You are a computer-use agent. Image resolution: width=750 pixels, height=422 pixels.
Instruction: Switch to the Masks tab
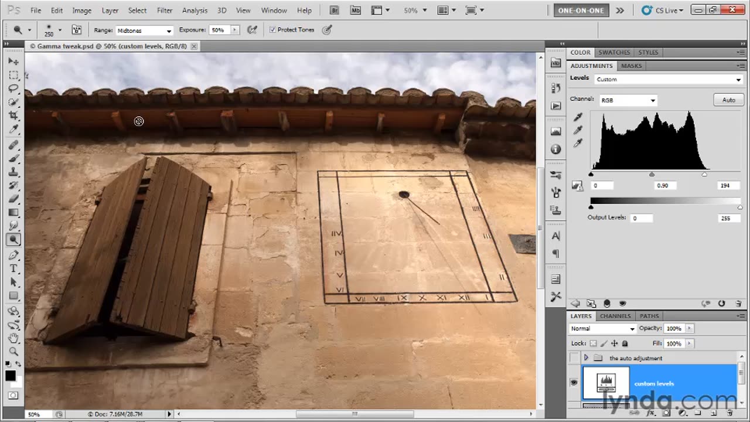pyautogui.click(x=631, y=66)
